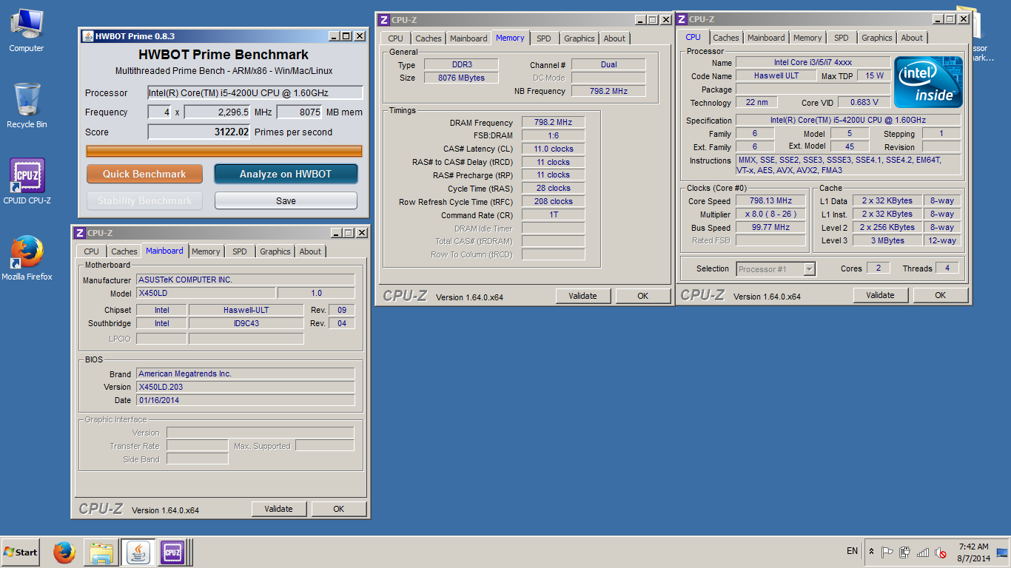1011x568 pixels.
Task: Check the power plug tray icon
Action: pos(904,552)
